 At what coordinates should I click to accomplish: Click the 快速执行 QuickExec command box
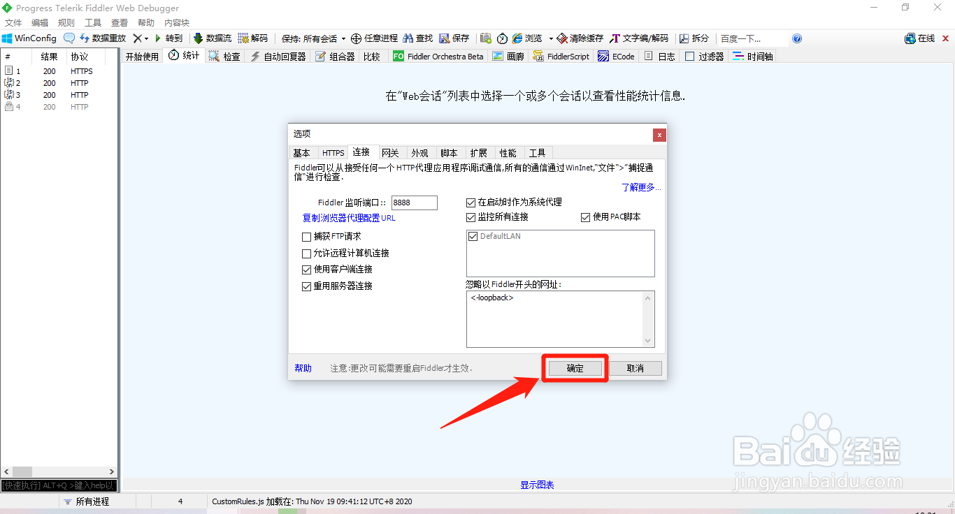59,485
